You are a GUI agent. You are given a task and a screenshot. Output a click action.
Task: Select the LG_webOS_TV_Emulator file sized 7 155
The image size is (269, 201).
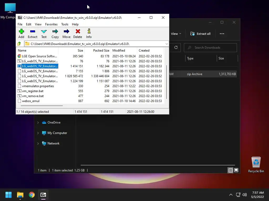(40, 71)
